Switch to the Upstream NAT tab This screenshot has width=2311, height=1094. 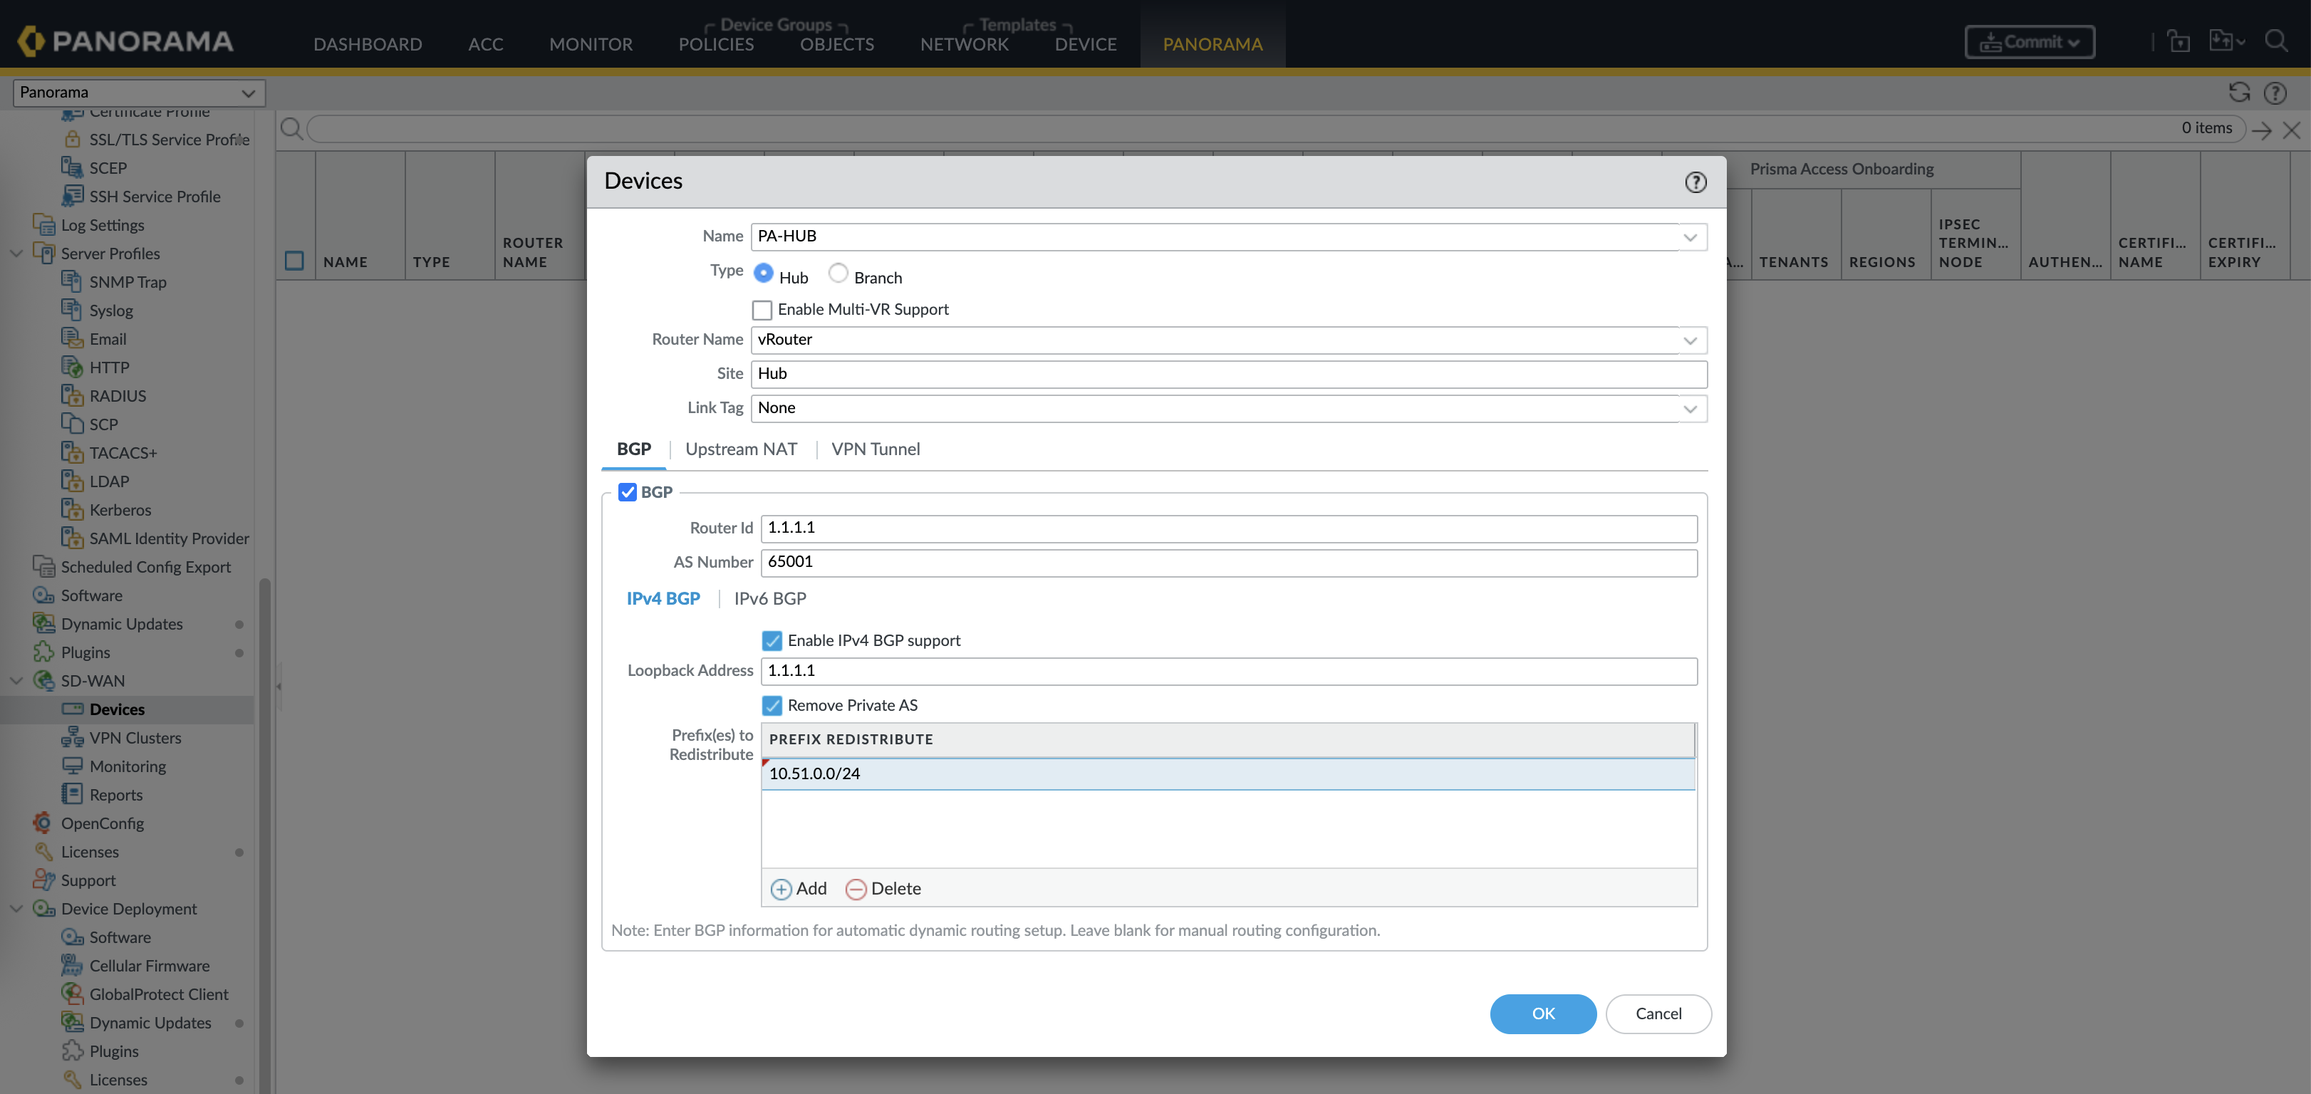(740, 449)
